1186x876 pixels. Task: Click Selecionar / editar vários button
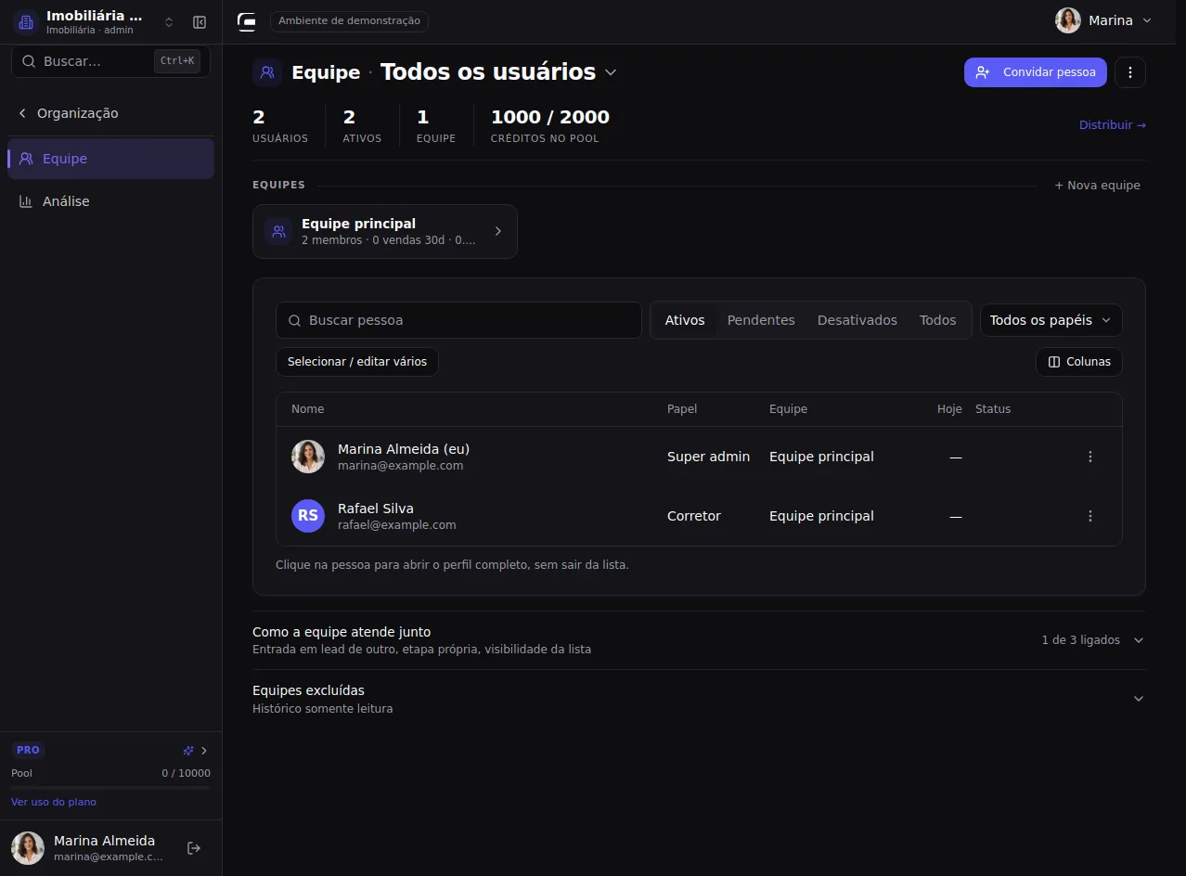(x=357, y=362)
